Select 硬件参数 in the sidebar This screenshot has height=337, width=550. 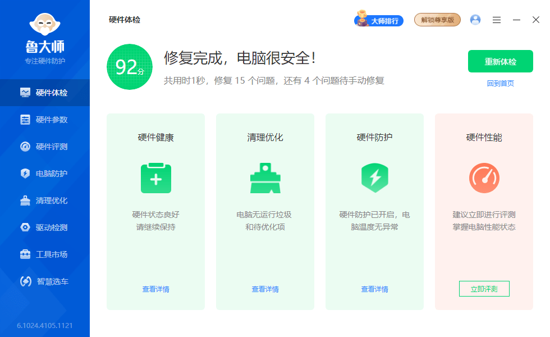[45, 120]
